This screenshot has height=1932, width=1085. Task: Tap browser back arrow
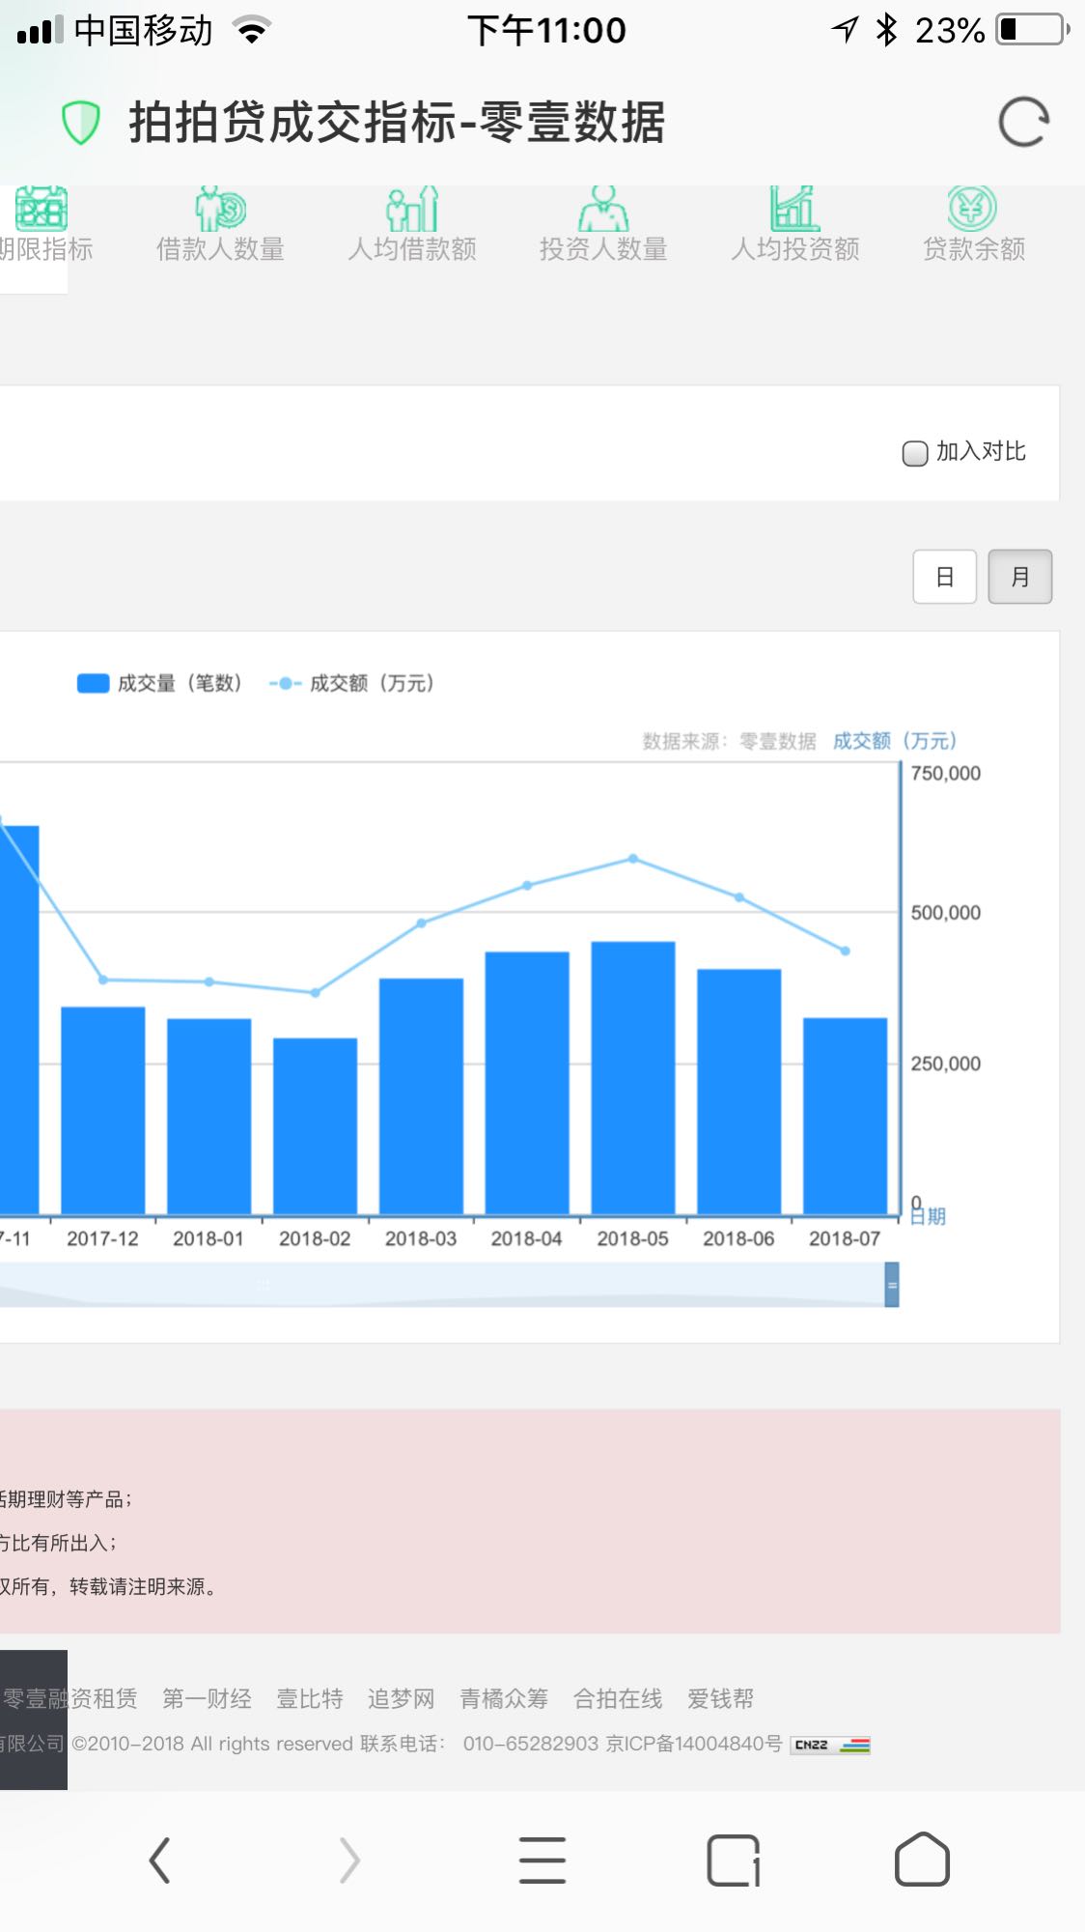(160, 1860)
